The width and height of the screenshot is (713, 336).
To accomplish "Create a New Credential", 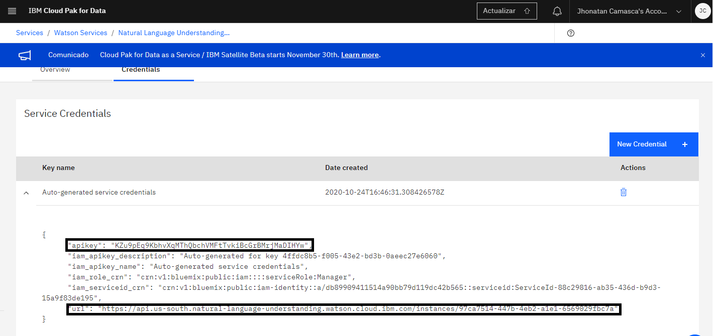I will coord(654,144).
